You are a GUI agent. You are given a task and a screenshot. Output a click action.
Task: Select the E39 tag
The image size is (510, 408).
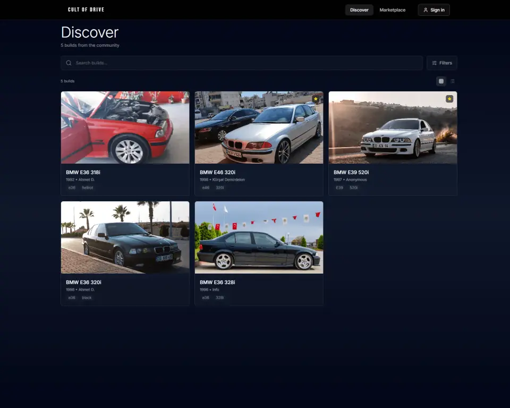pos(339,188)
